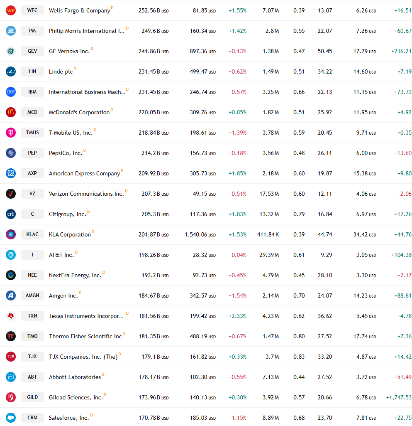Click the TJX logo icon
This screenshot has height=426, width=412.
[10, 357]
